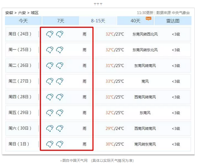This screenshot has width=199, height=165.
Task: Click the 32℃/23℃ temperature for 24日
Action: 114,34
